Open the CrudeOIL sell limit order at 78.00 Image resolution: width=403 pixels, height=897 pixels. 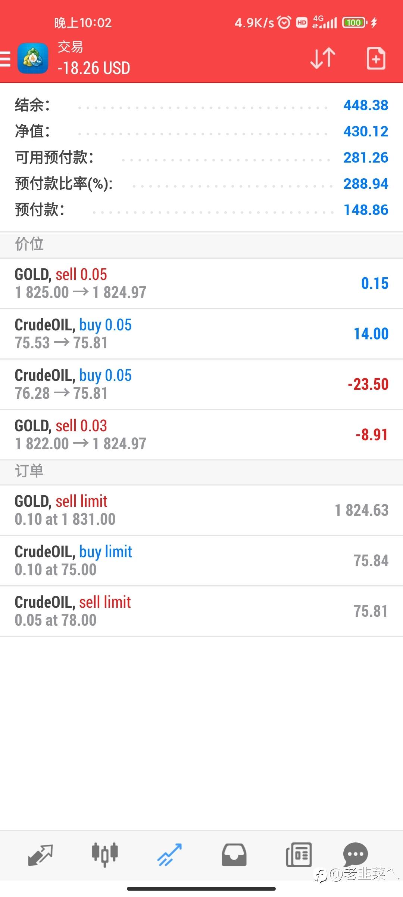(x=201, y=611)
